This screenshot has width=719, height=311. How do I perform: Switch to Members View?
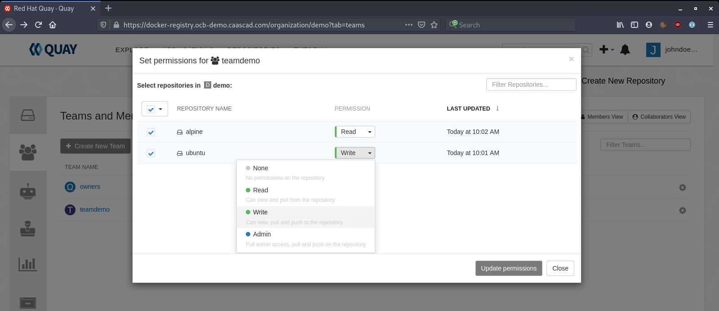click(602, 117)
